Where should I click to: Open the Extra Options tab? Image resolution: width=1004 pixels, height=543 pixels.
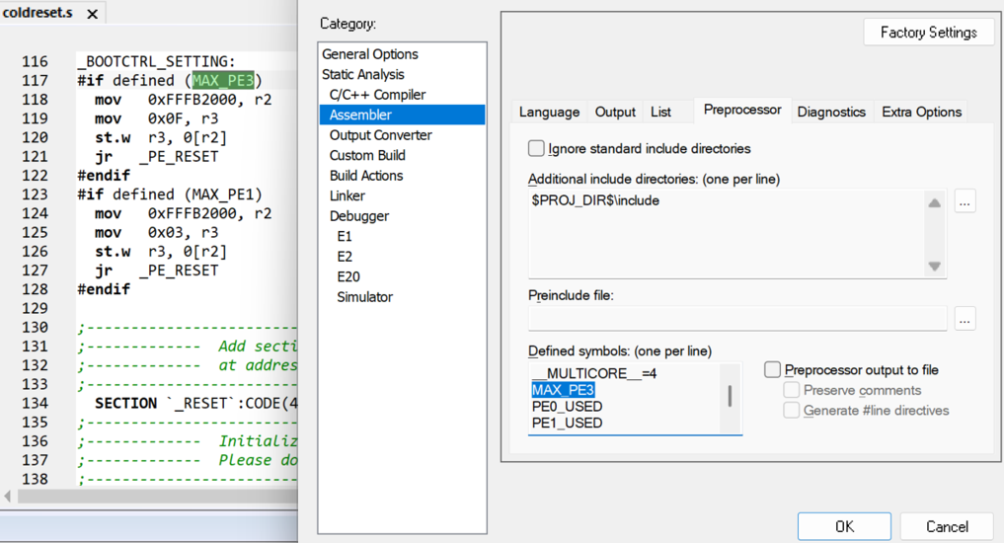[x=921, y=112]
